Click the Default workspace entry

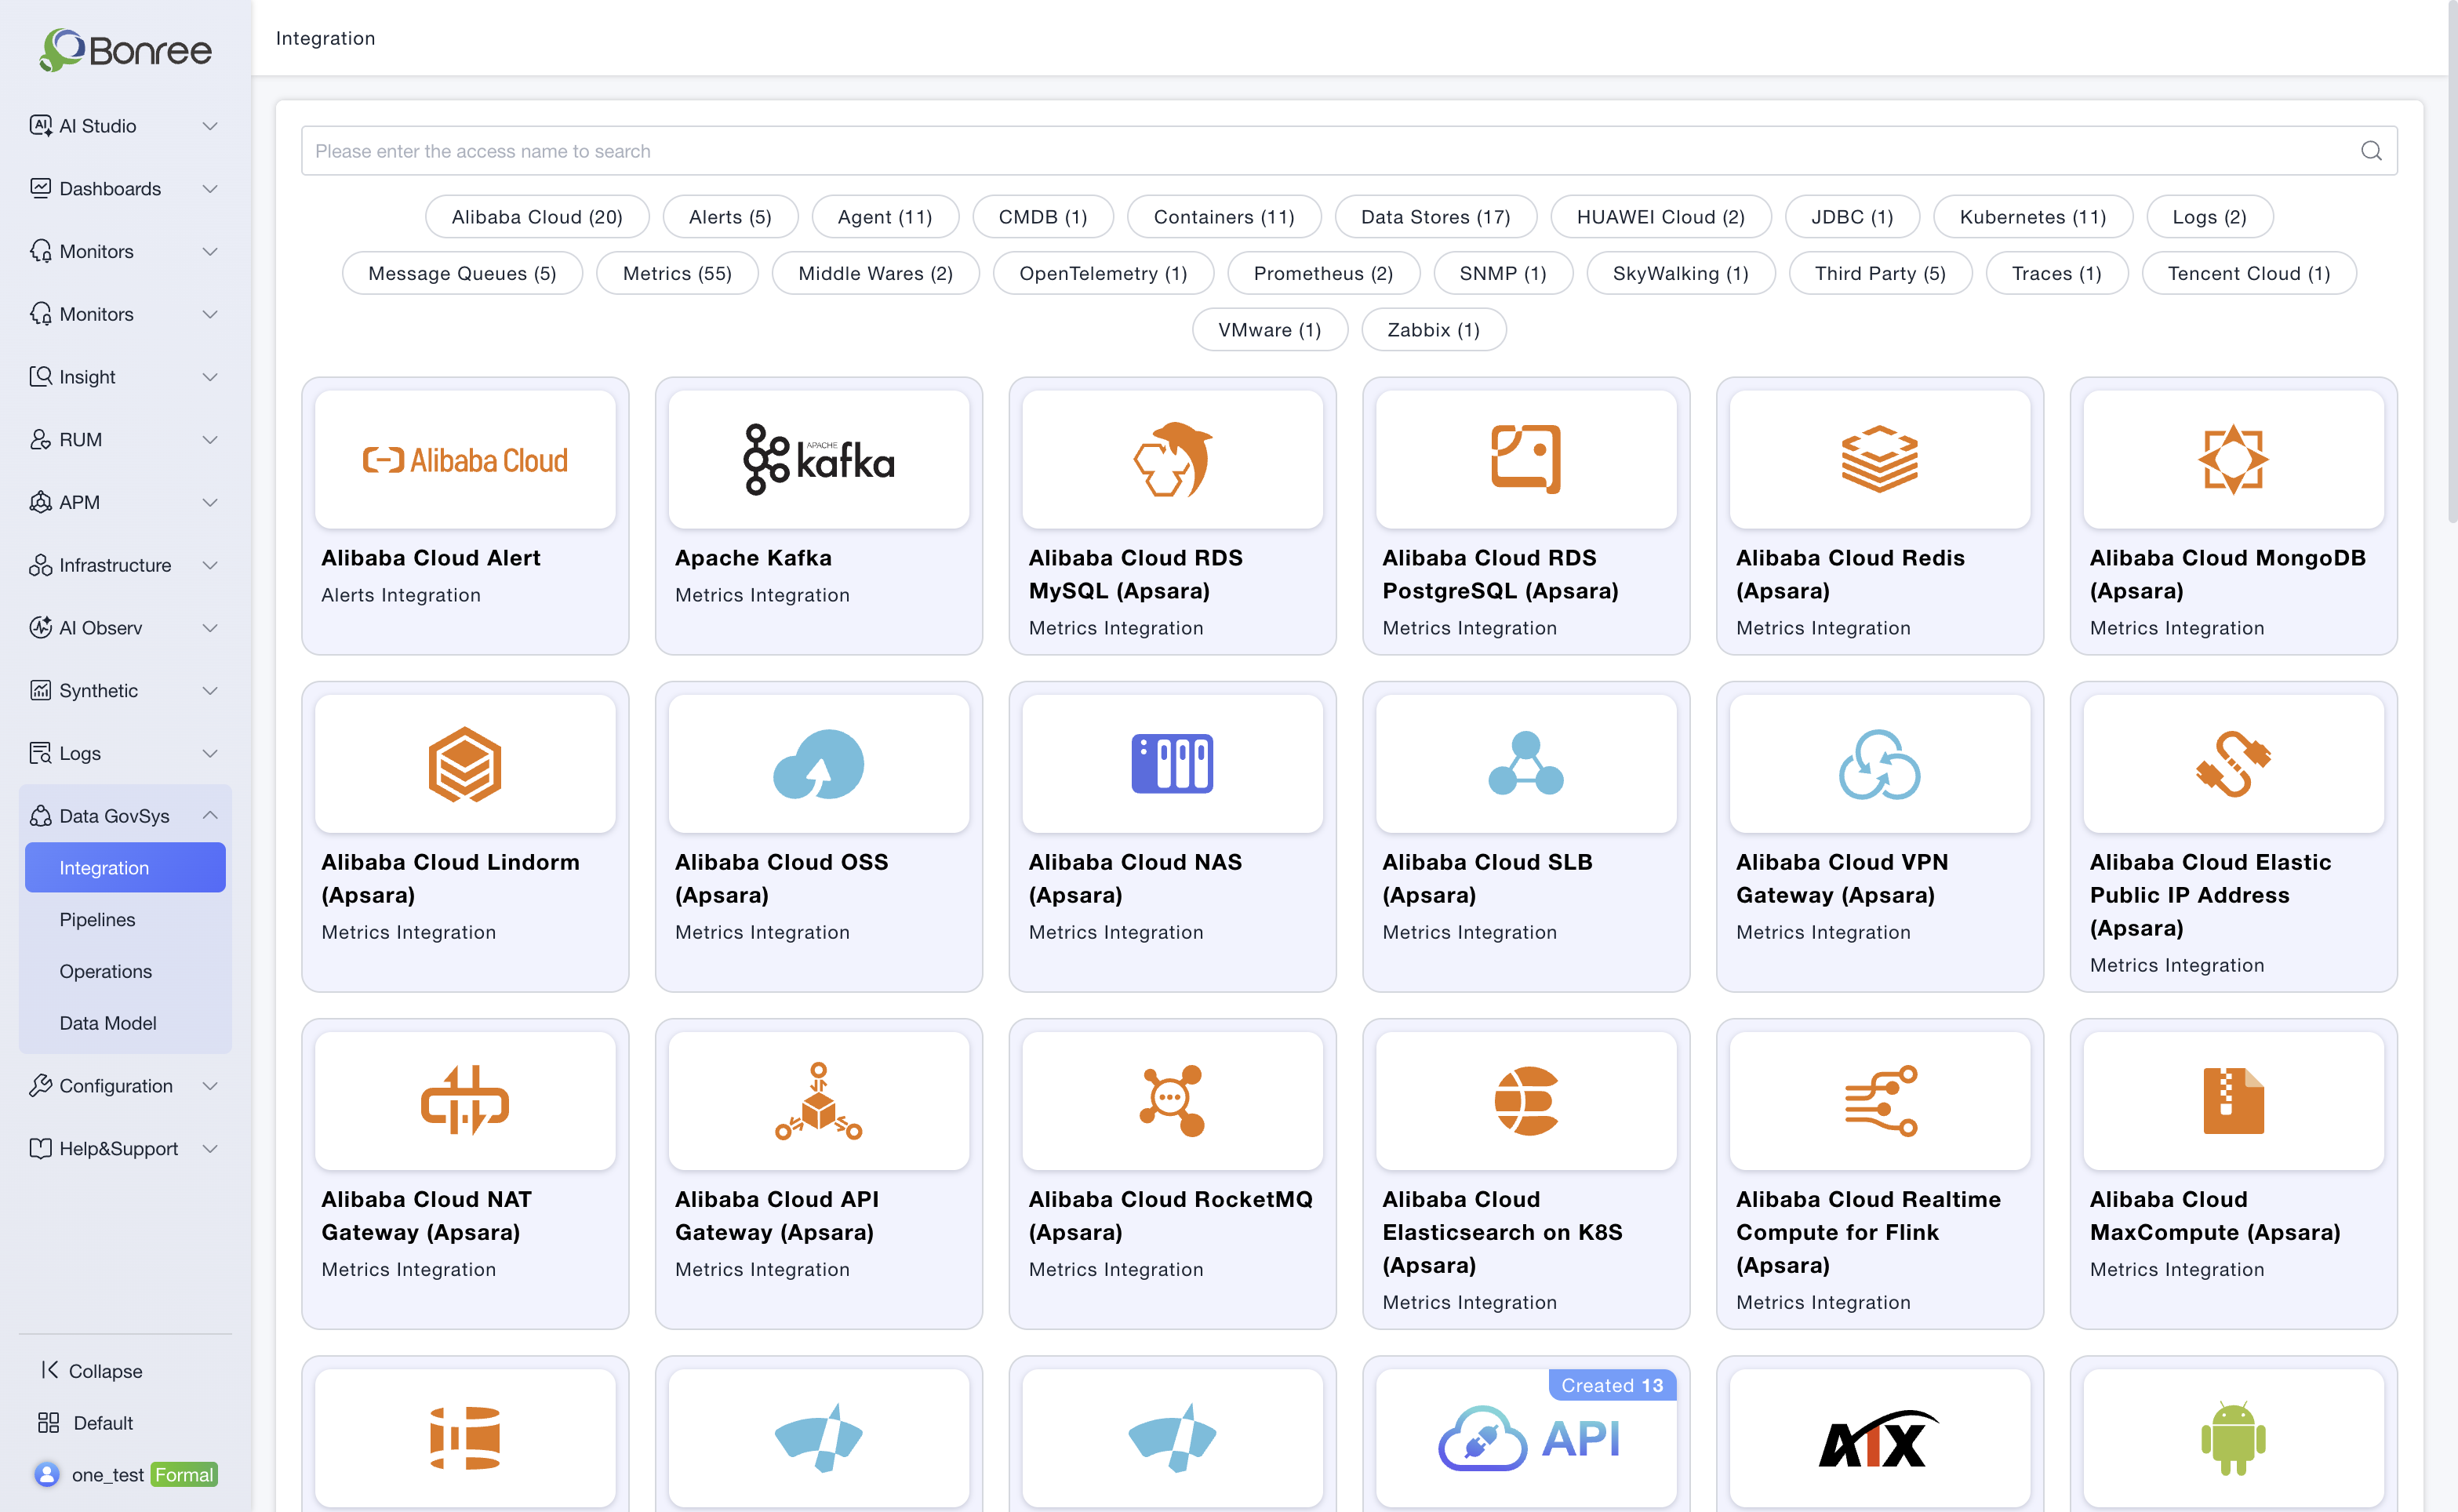86,1422
